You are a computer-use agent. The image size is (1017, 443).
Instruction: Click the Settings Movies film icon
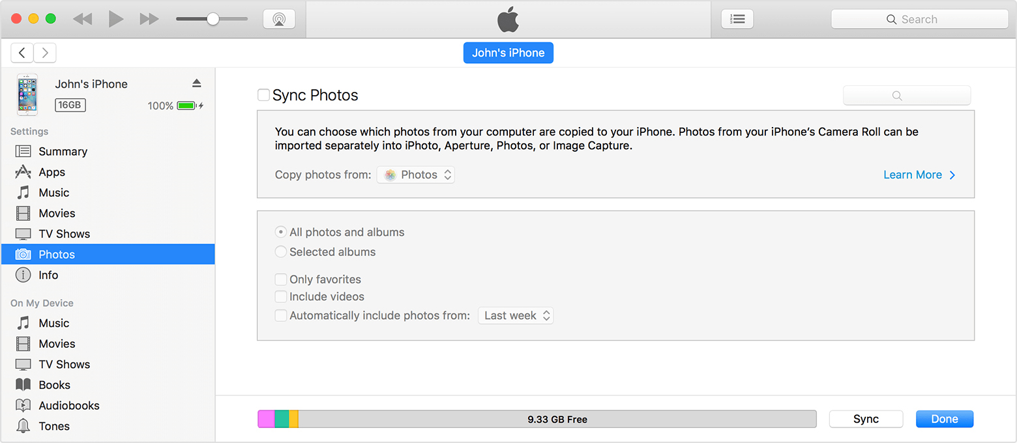(23, 213)
